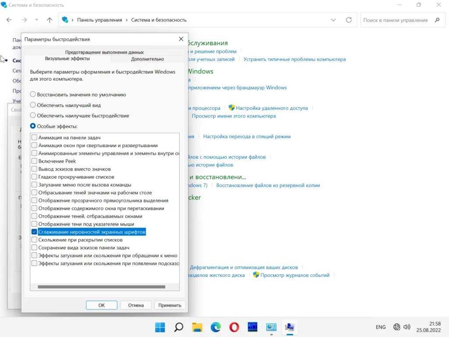Open 'Предотвращение выполнения данных' tab
The width and height of the screenshot is (449, 337).
coord(104,52)
